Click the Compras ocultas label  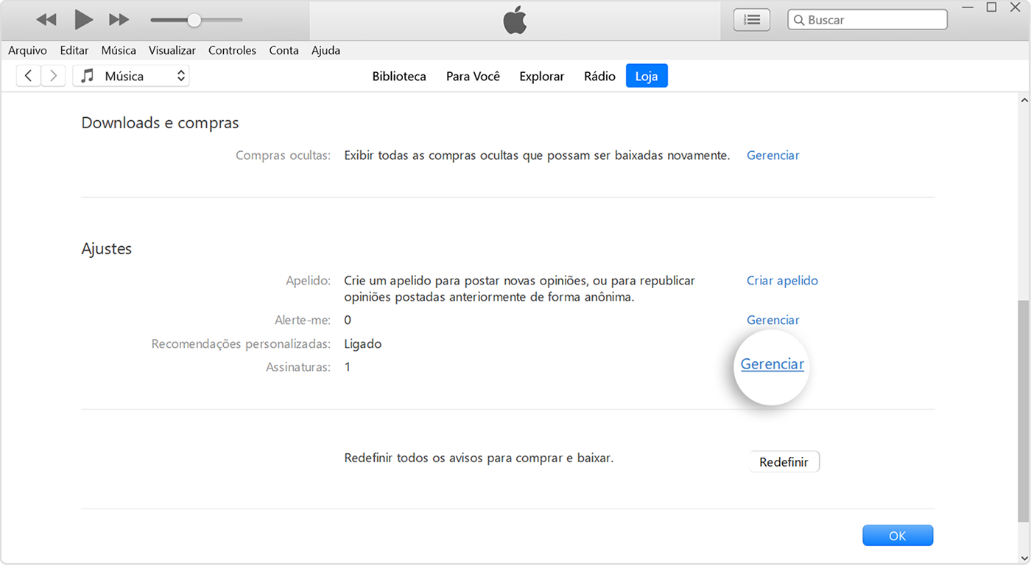pyautogui.click(x=283, y=156)
